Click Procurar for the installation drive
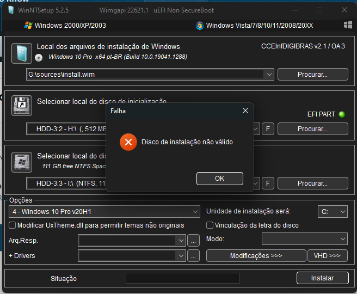The width and height of the screenshot is (357, 294). 312,183
